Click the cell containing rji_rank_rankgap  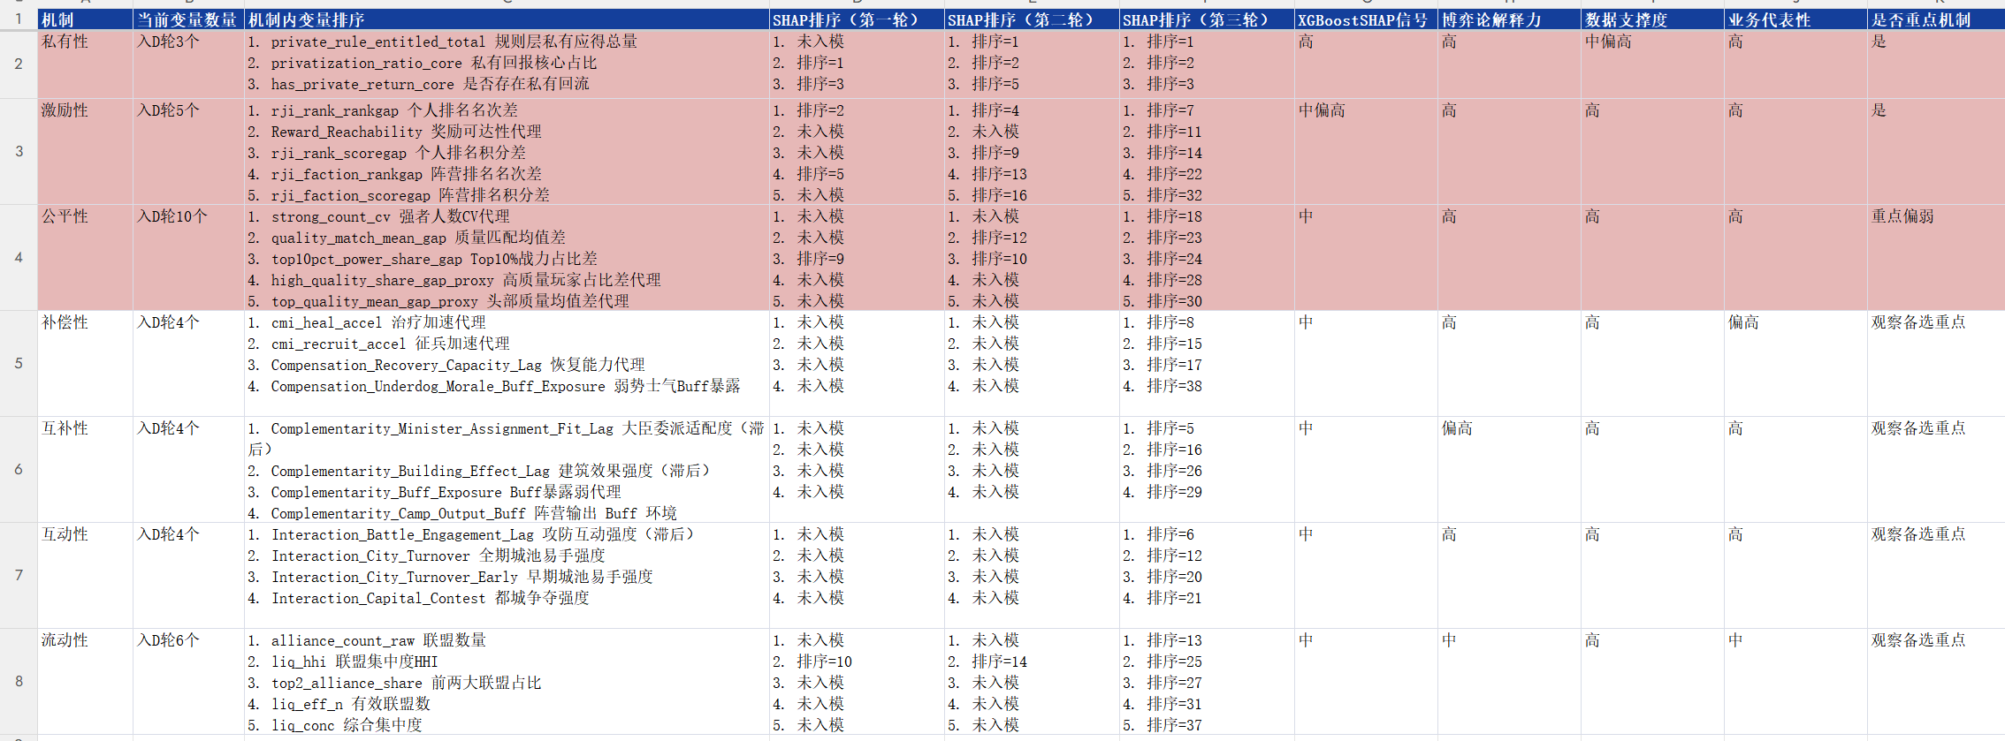point(507,151)
